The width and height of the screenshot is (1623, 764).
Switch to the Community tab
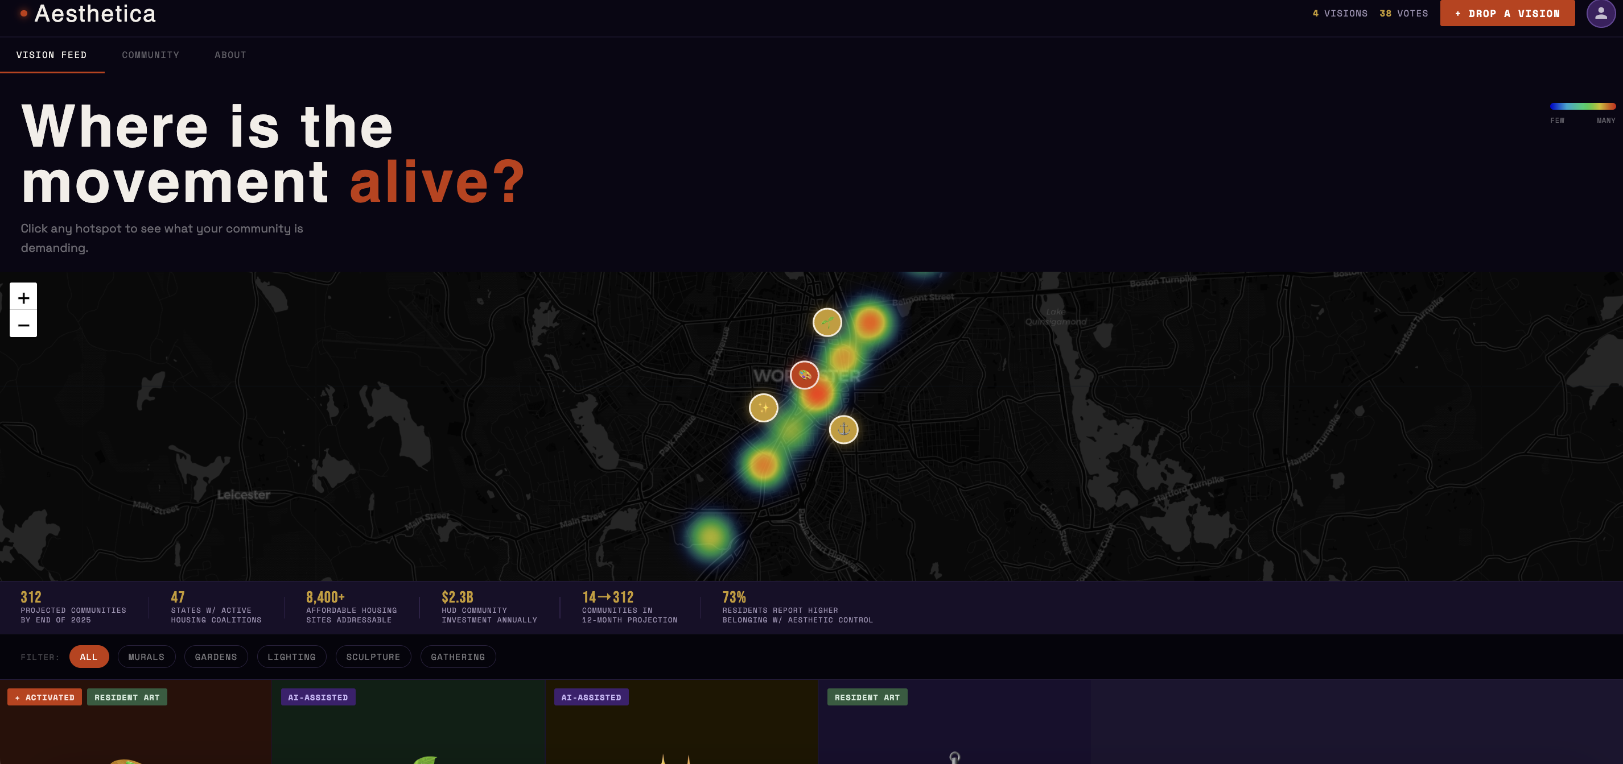coord(151,55)
